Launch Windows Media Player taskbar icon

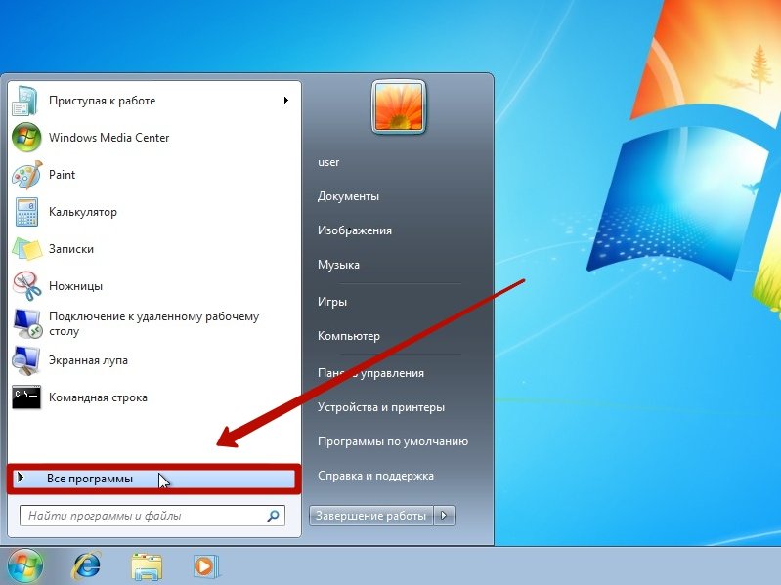[x=205, y=566]
